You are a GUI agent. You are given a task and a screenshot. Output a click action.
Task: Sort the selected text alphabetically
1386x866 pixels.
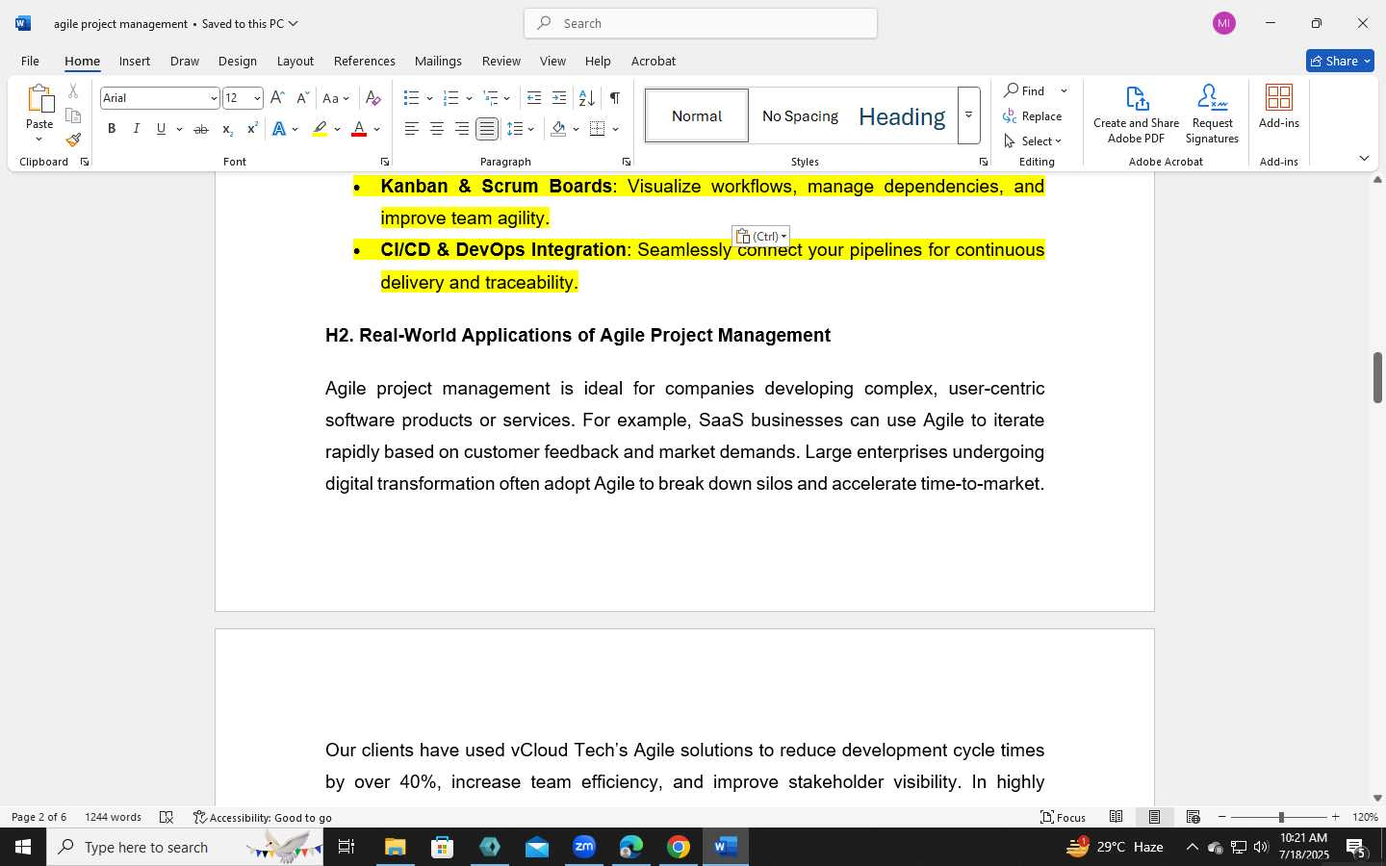586,98
